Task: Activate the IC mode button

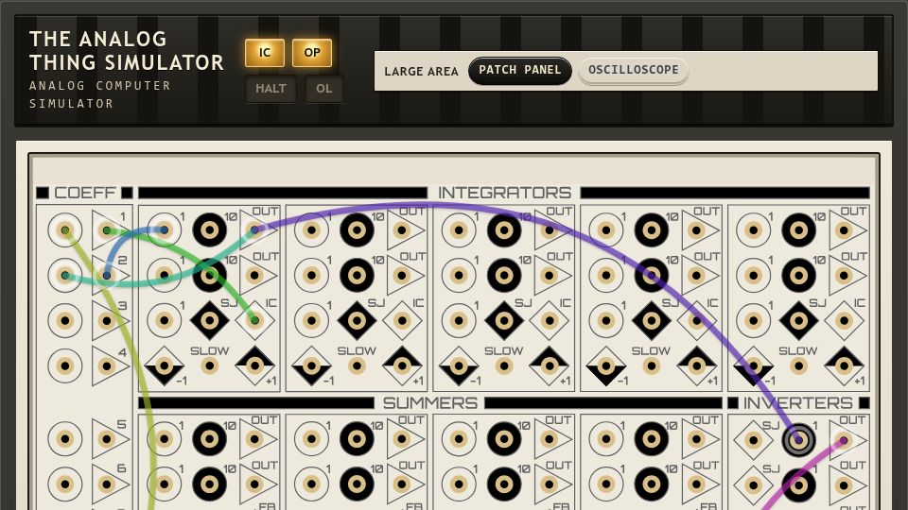Action: [265, 53]
